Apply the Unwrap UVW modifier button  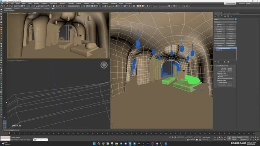point(219,29)
